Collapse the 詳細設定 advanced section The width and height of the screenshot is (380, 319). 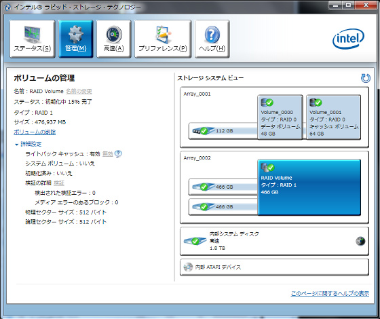[x=28, y=144]
